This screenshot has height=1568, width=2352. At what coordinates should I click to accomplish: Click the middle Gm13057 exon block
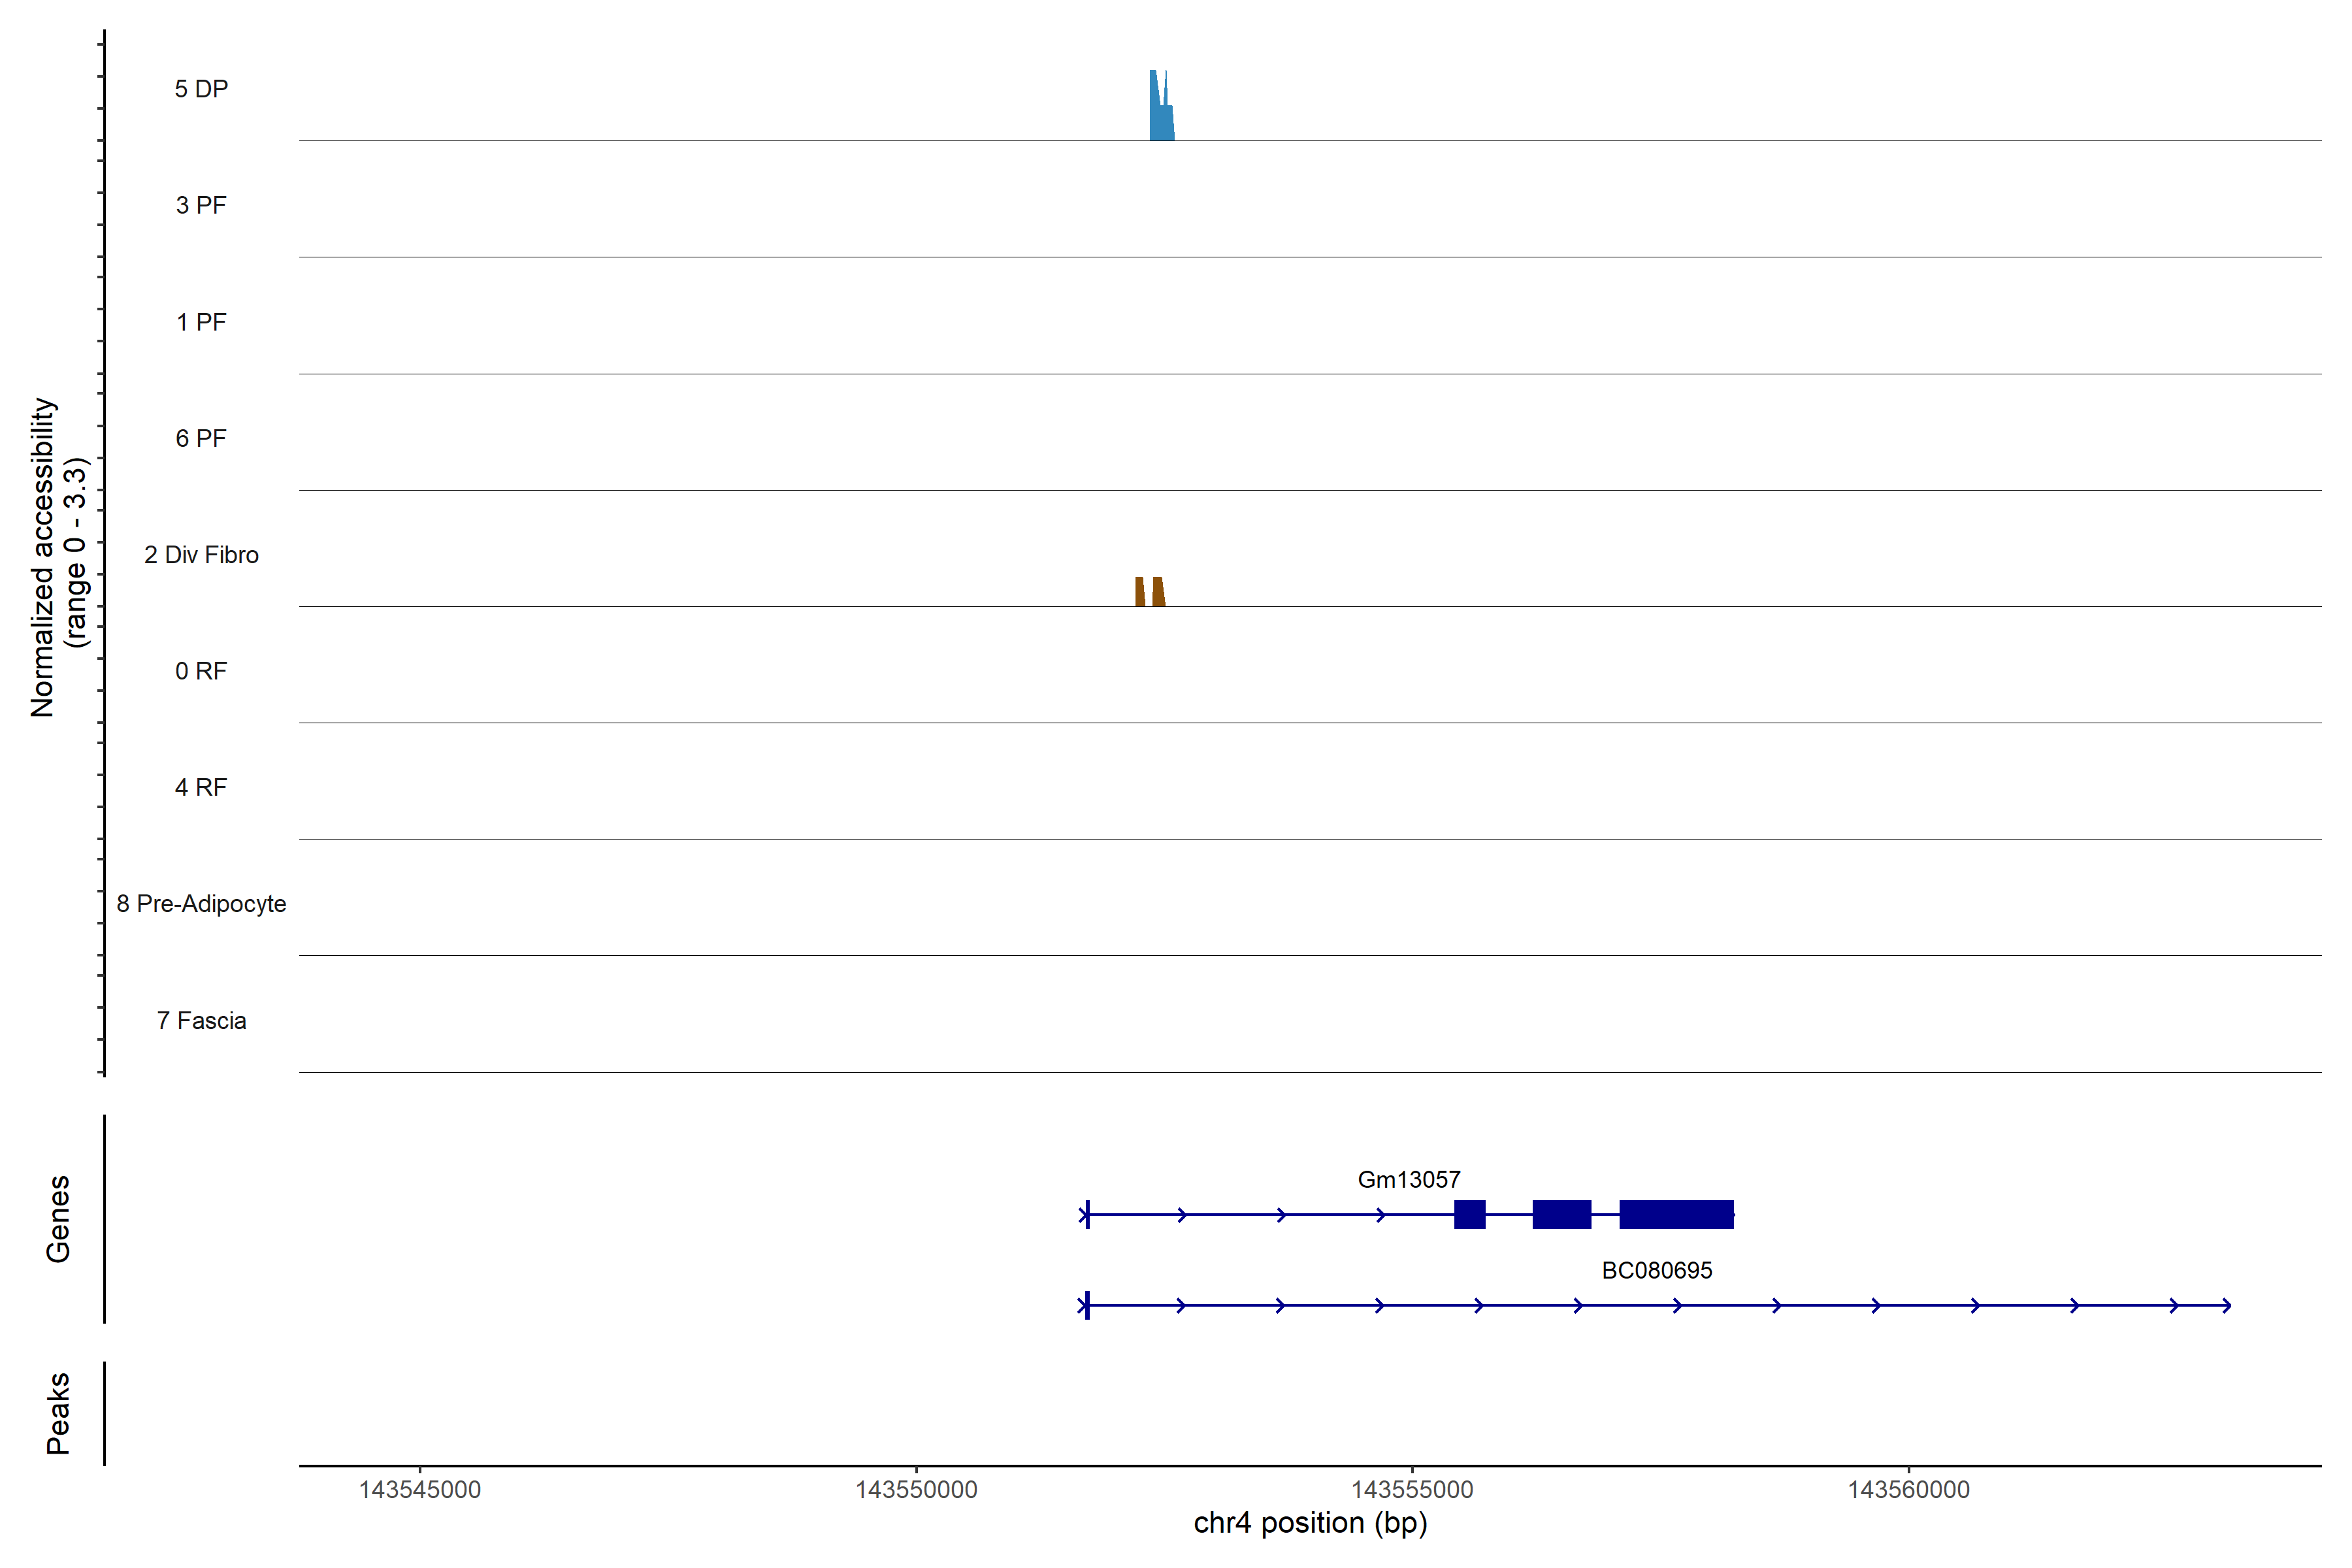(x=1561, y=1214)
